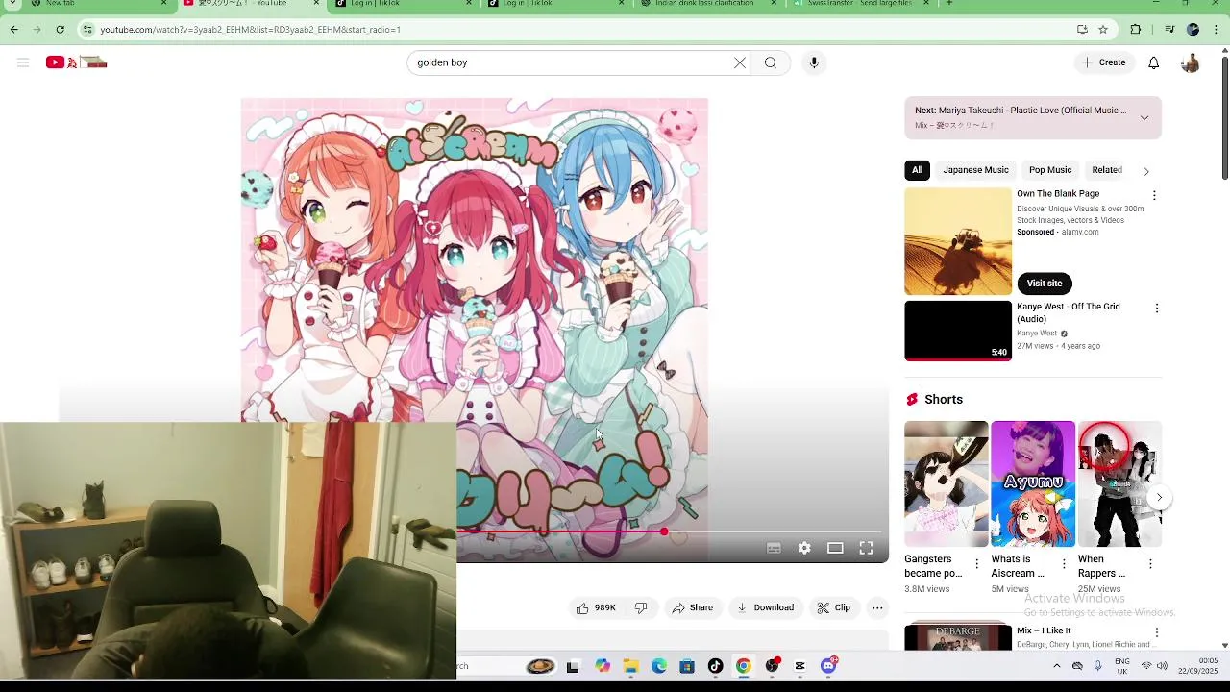Open the Kanye West channel link
The height and width of the screenshot is (692, 1230).
point(1037,334)
